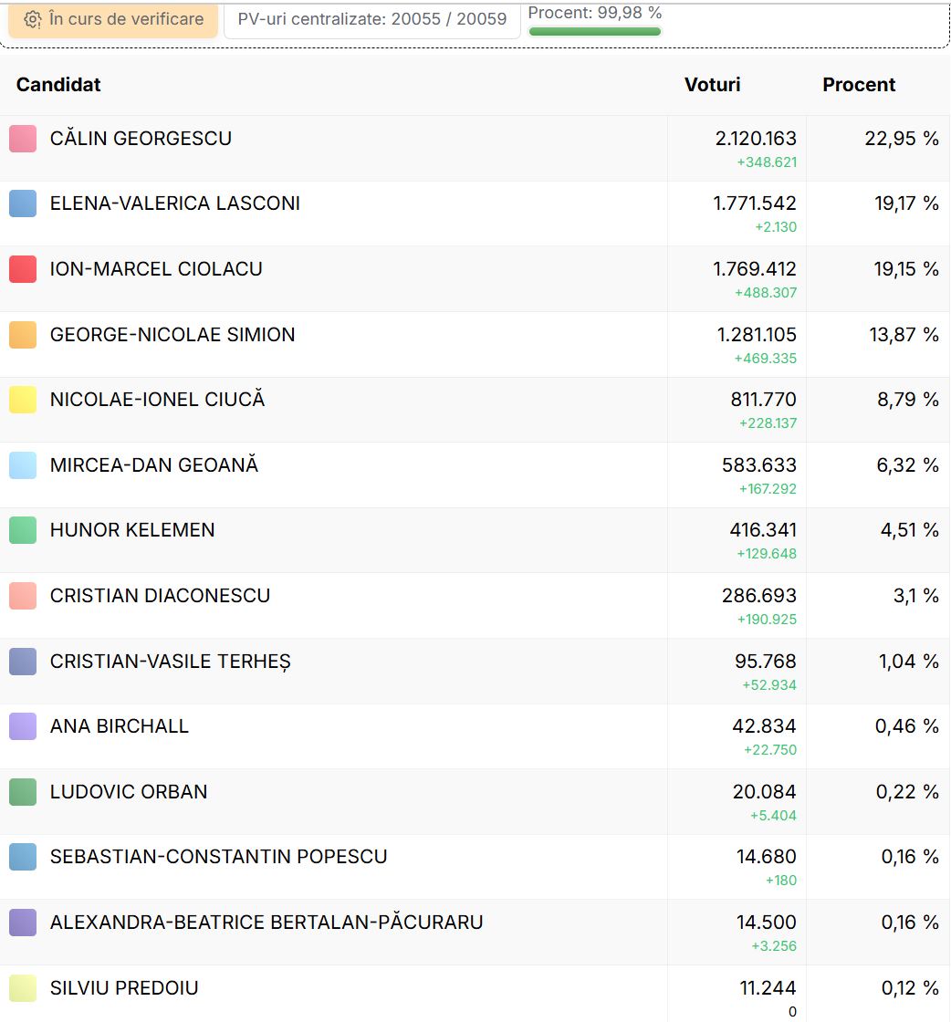Viewport: 951px width, 1022px height.
Task: Click the salmon swatch for Cristian Diaconescu
Action: pyautogui.click(x=23, y=596)
